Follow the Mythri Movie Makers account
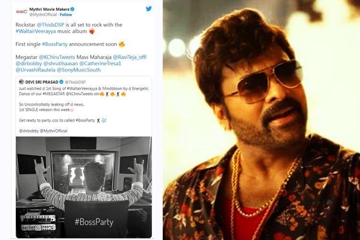Image resolution: width=360 pixels, height=240 pixels. tap(66, 15)
